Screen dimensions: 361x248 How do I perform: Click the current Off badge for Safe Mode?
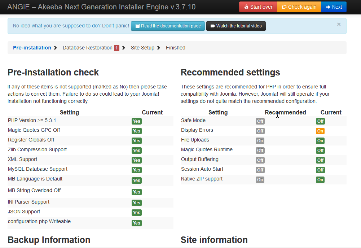click(x=320, y=121)
